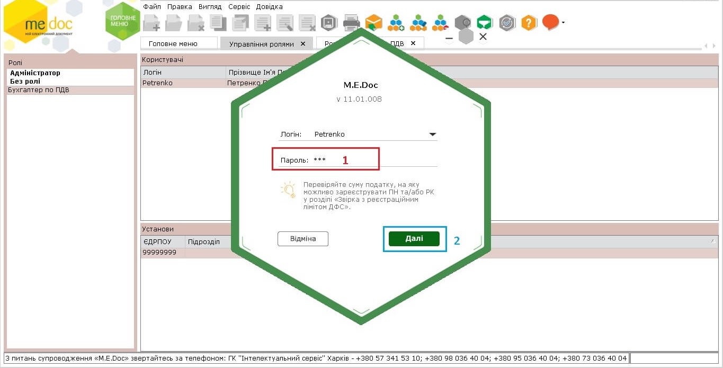The width and height of the screenshot is (723, 368).
Task: Click the hexagon cluster icon with pencil
Action: (418, 23)
